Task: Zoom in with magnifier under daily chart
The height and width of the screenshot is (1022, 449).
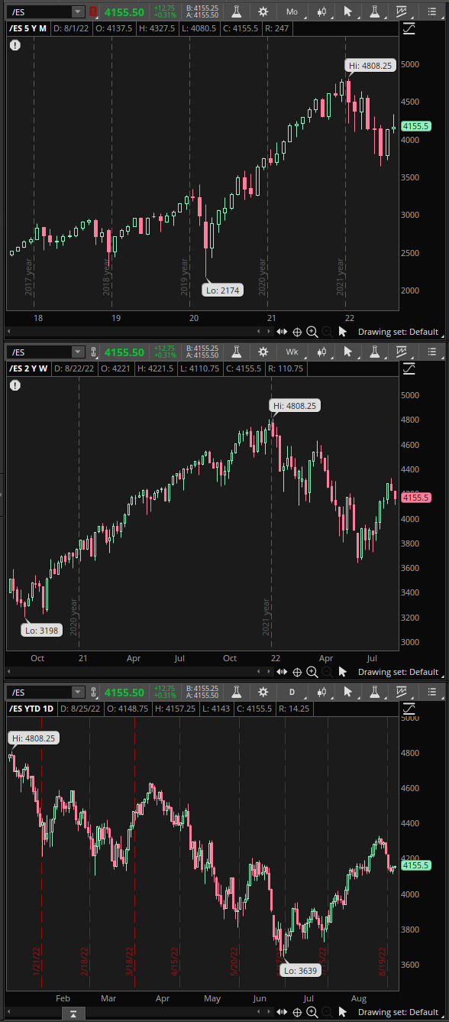Action: pyautogui.click(x=312, y=1012)
